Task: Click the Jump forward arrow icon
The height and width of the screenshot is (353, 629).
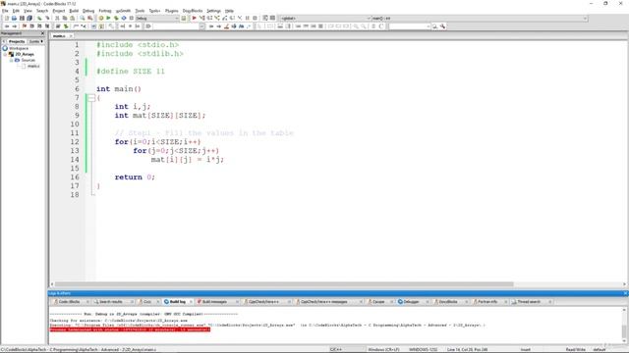Action: point(15,26)
